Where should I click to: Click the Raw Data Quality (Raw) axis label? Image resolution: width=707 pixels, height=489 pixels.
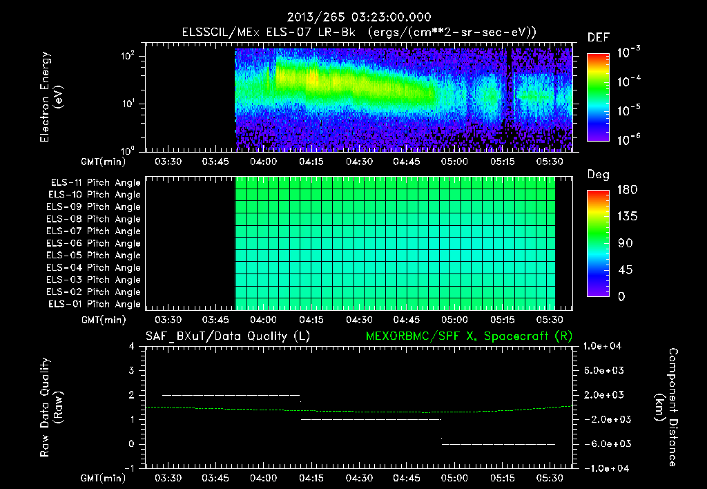point(51,407)
